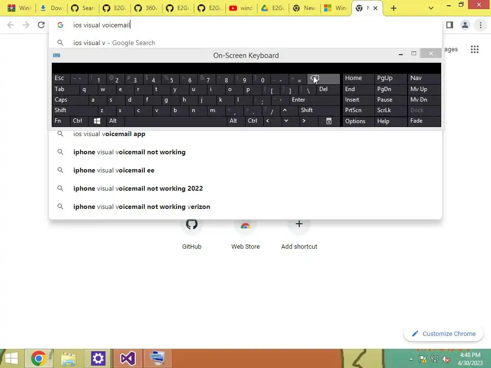Screen dimensions: 491x368
Task: Click the down arrow key on keyboard
Action: pyautogui.click(x=286, y=121)
